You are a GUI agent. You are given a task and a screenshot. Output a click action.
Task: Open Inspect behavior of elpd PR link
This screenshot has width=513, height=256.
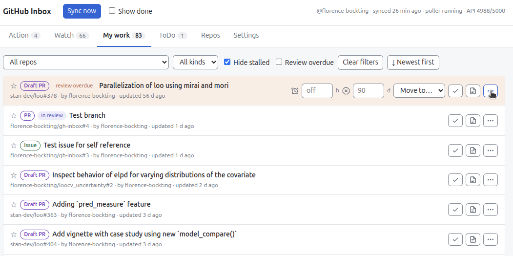point(154,175)
